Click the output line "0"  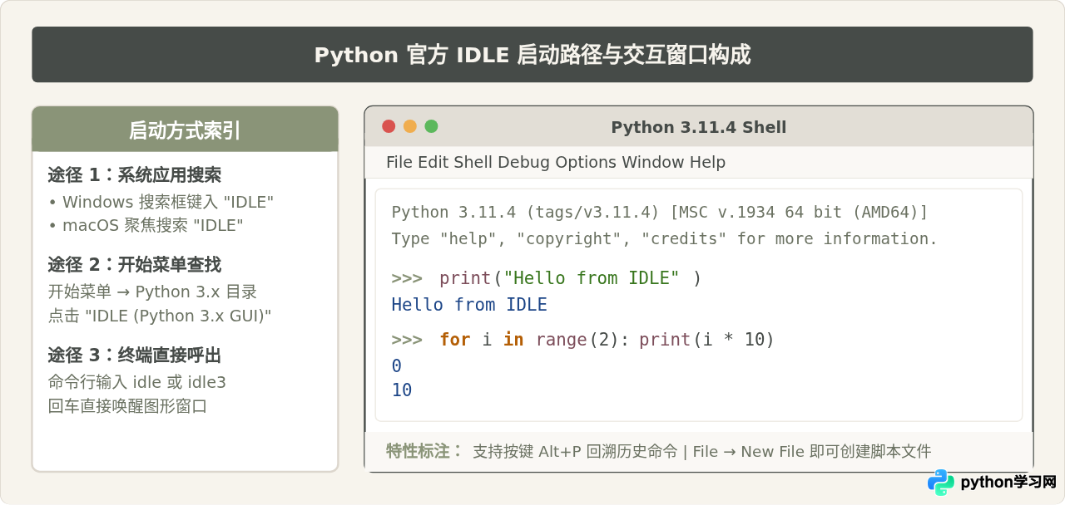(397, 366)
